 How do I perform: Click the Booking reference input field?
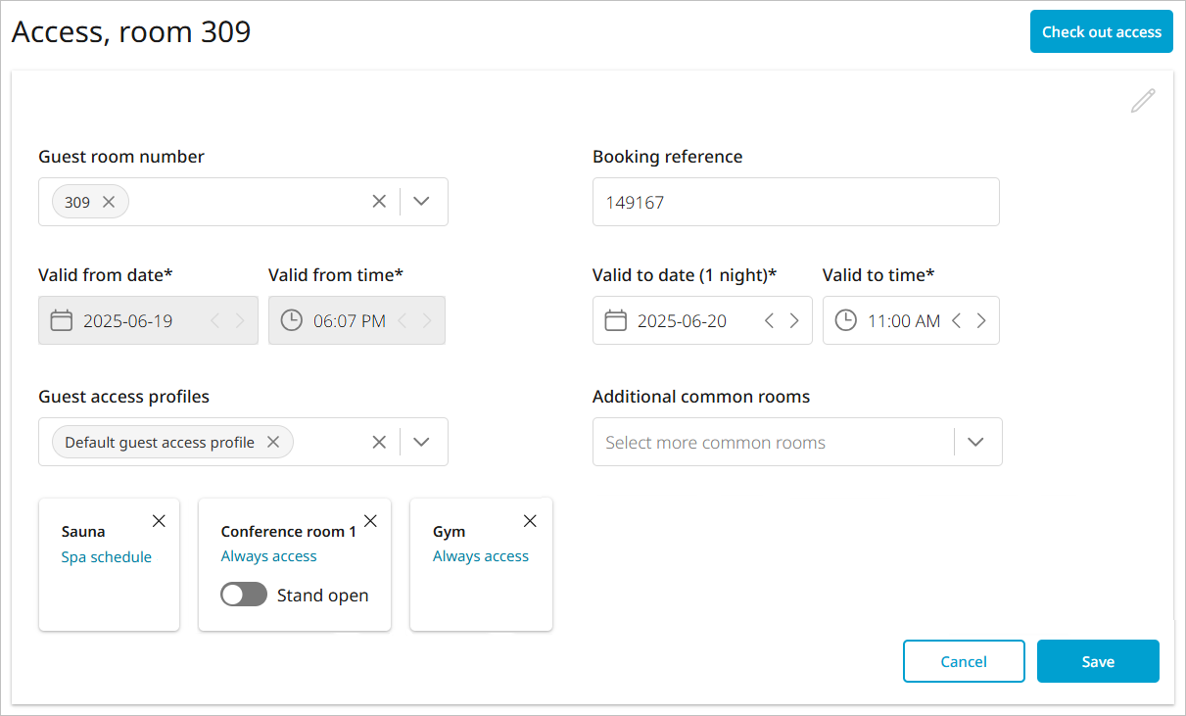(x=795, y=202)
